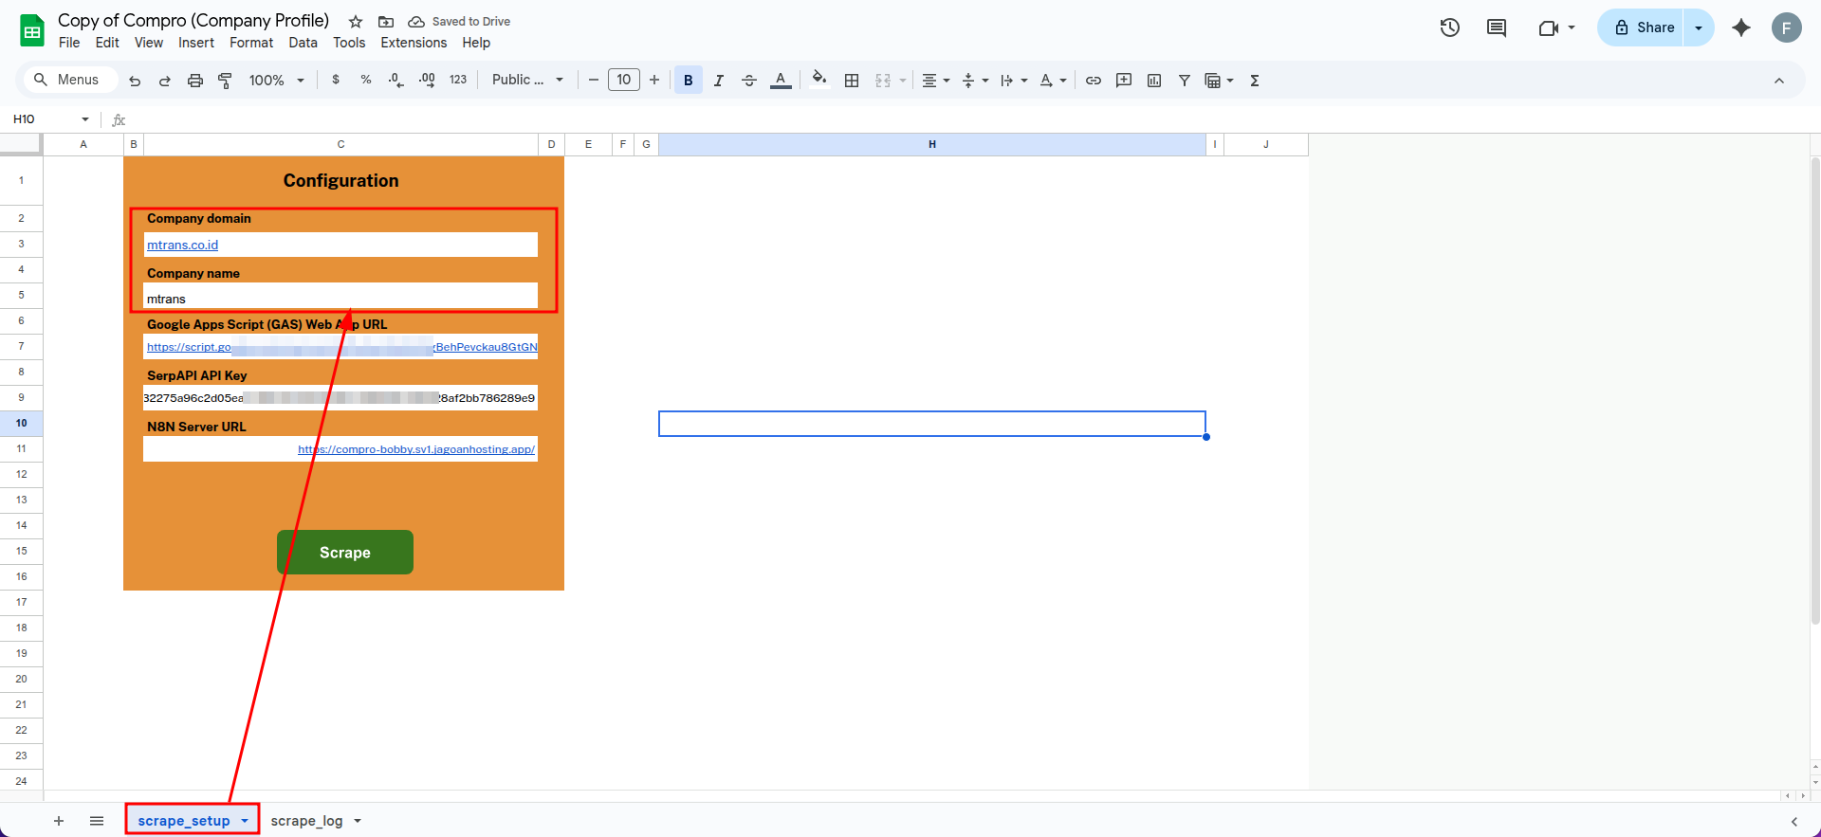Click the Insert link icon

pyautogui.click(x=1094, y=81)
